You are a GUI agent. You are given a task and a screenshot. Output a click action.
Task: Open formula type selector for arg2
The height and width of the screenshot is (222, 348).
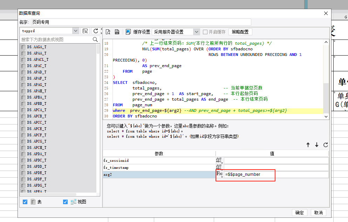pyautogui.click(x=219, y=174)
